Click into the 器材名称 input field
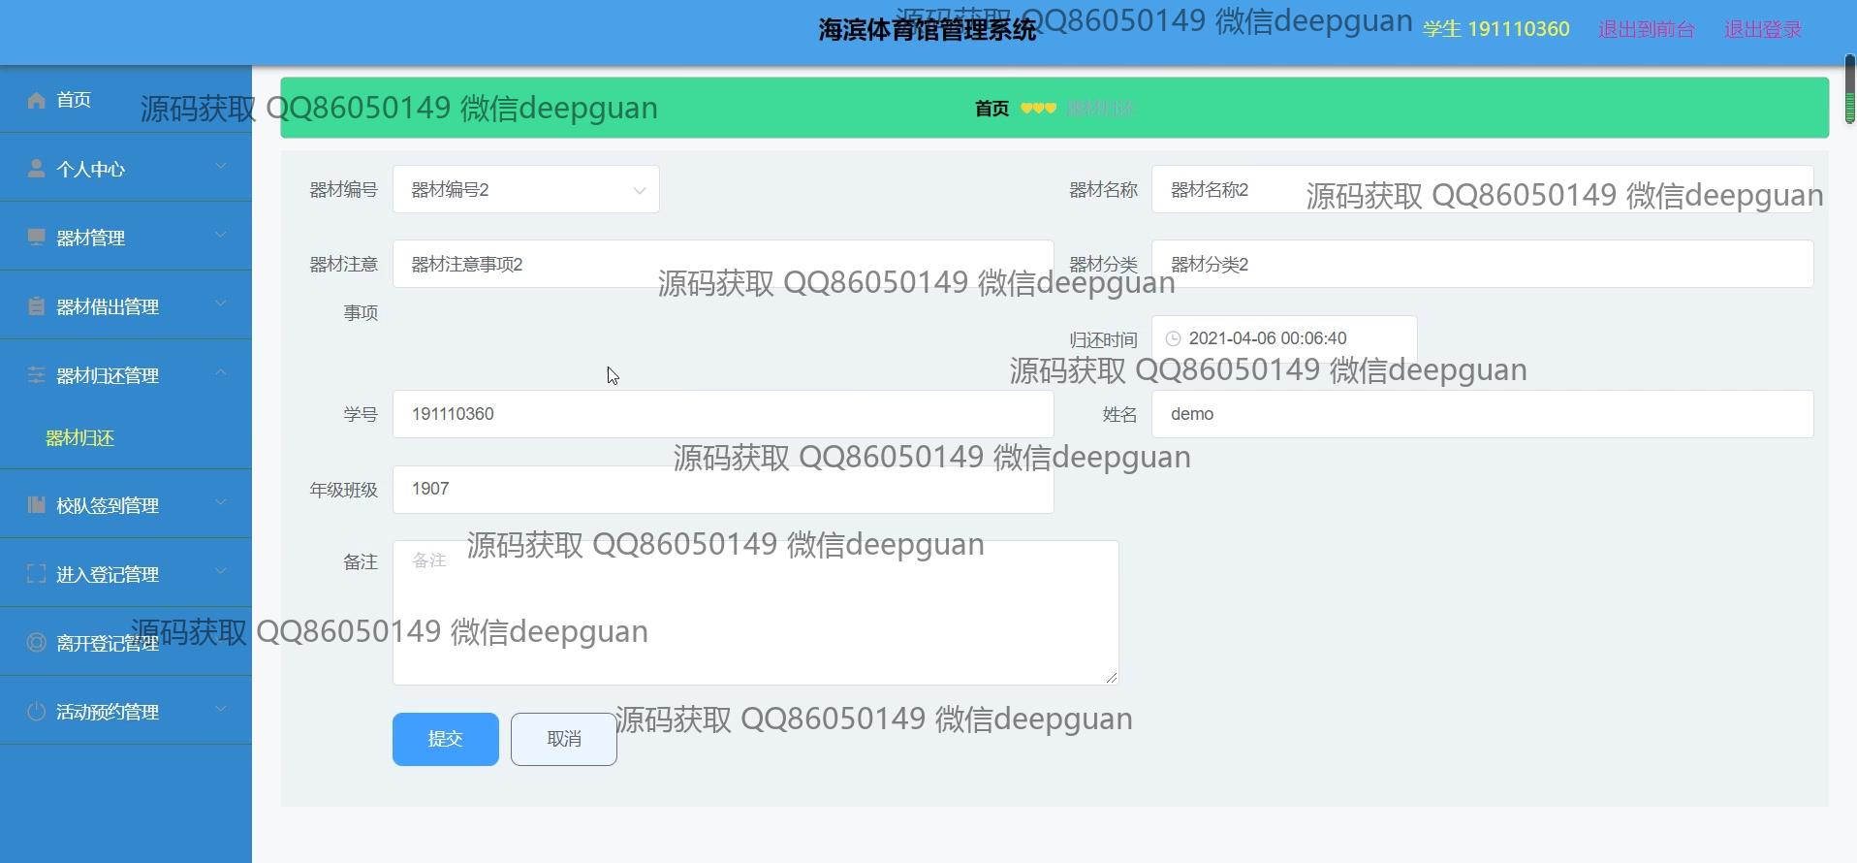This screenshot has width=1857, height=863. coord(1482,190)
